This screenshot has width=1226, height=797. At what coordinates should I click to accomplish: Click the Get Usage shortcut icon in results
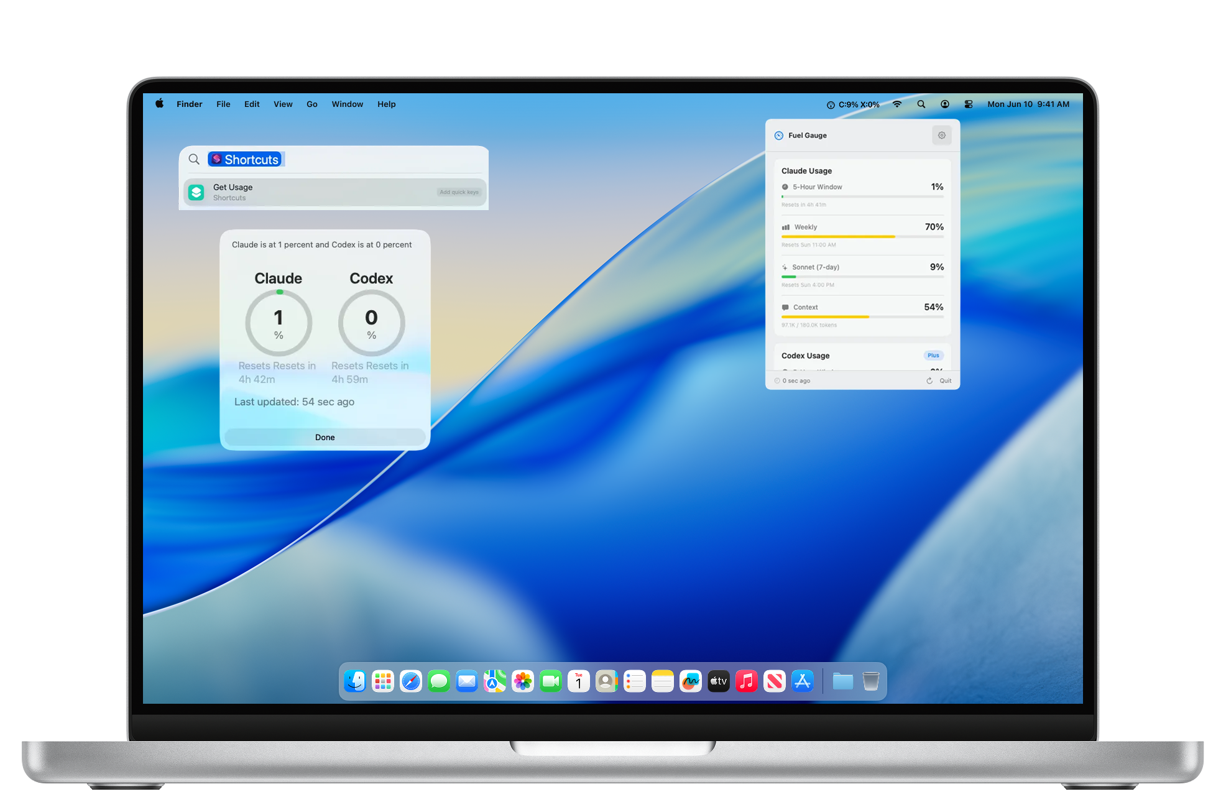[x=196, y=191]
